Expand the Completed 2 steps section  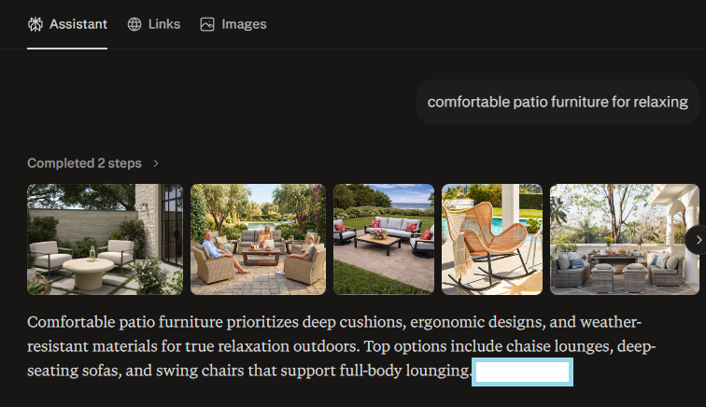coord(85,163)
